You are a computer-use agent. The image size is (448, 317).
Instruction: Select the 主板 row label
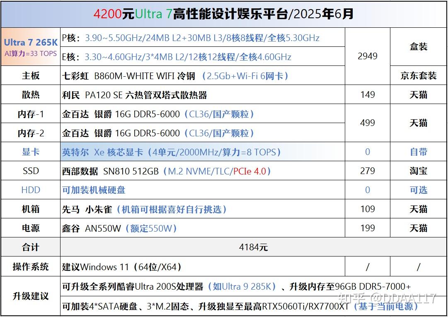pos(31,75)
